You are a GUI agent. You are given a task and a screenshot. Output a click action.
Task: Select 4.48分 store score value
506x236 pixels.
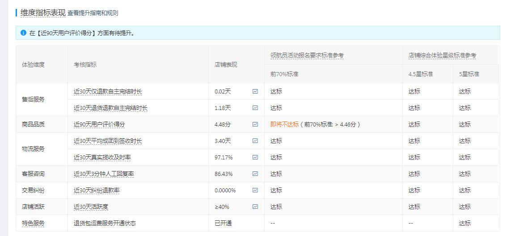[x=223, y=124]
